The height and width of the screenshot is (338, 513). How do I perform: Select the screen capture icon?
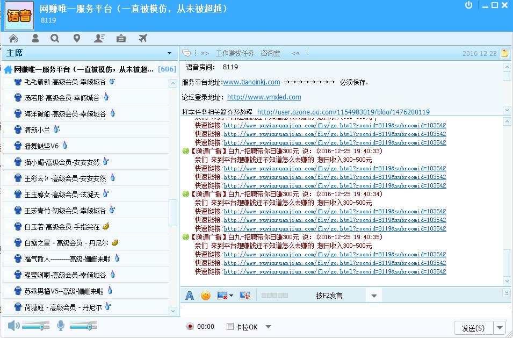(246, 295)
